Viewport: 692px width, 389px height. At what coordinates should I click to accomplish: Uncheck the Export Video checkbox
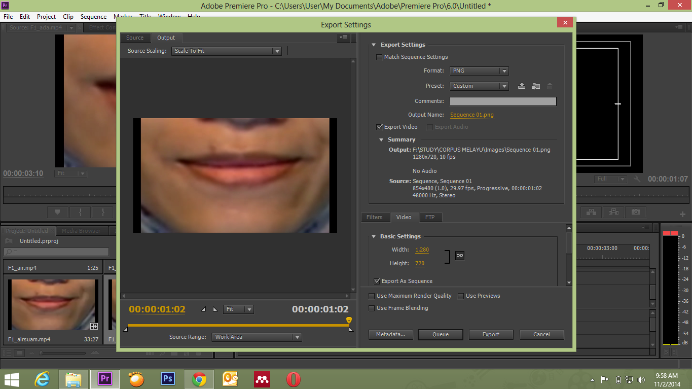coord(379,127)
